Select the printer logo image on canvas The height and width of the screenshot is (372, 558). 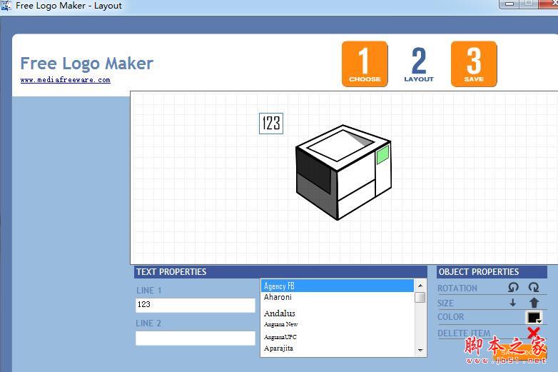pyautogui.click(x=343, y=172)
